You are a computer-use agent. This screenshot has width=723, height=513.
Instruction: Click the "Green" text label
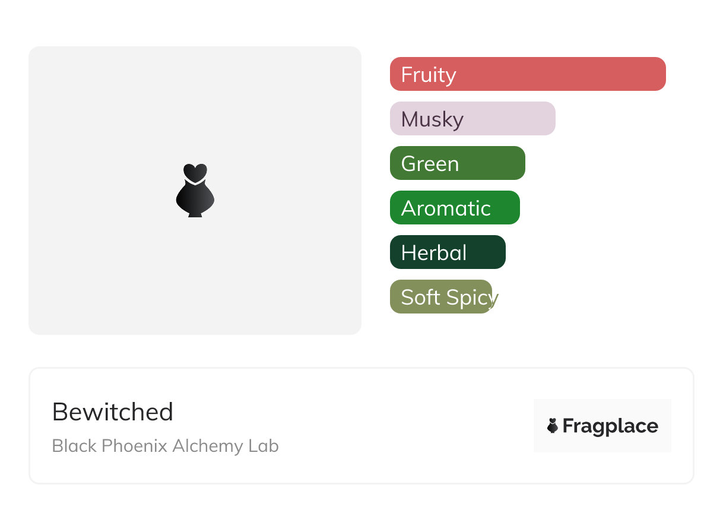[x=430, y=164]
